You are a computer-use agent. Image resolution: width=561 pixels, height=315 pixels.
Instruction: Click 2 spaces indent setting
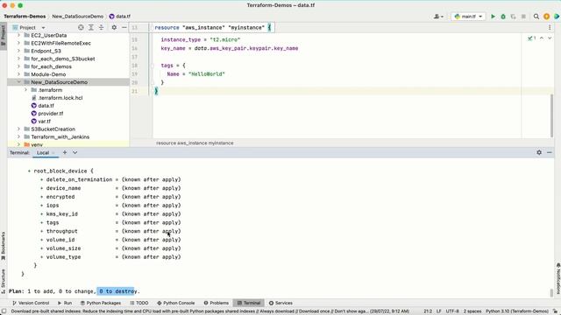click(x=472, y=311)
